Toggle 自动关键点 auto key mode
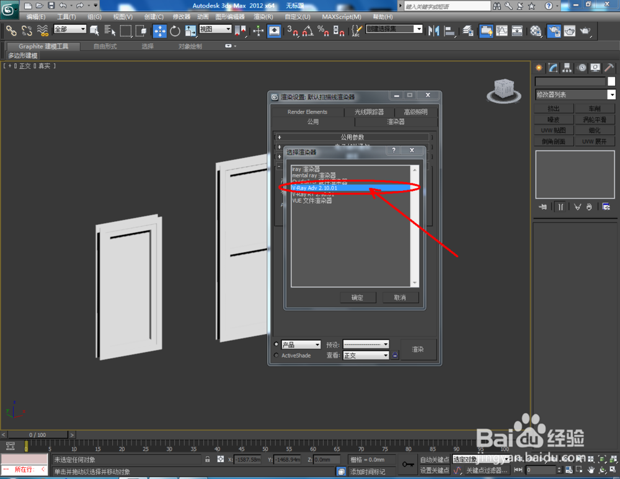Image resolution: width=620 pixels, height=479 pixels. tap(434, 459)
